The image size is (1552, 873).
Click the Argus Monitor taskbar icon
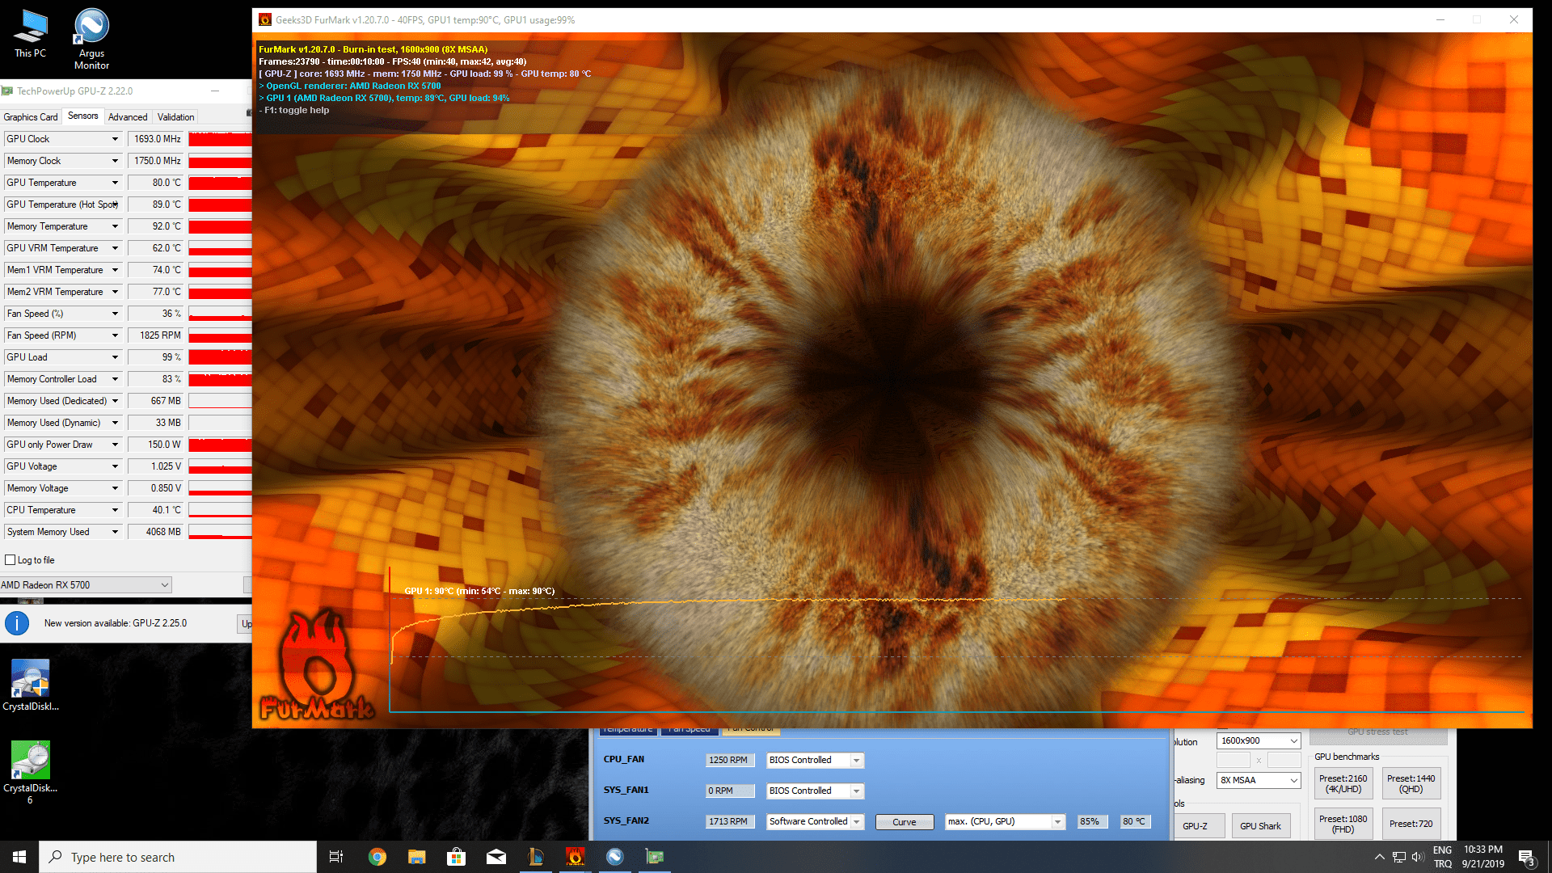pyautogui.click(x=614, y=857)
